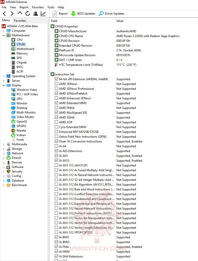Expand the Database tree node
Screen dimensions: 198x261
click(x=4, y=181)
